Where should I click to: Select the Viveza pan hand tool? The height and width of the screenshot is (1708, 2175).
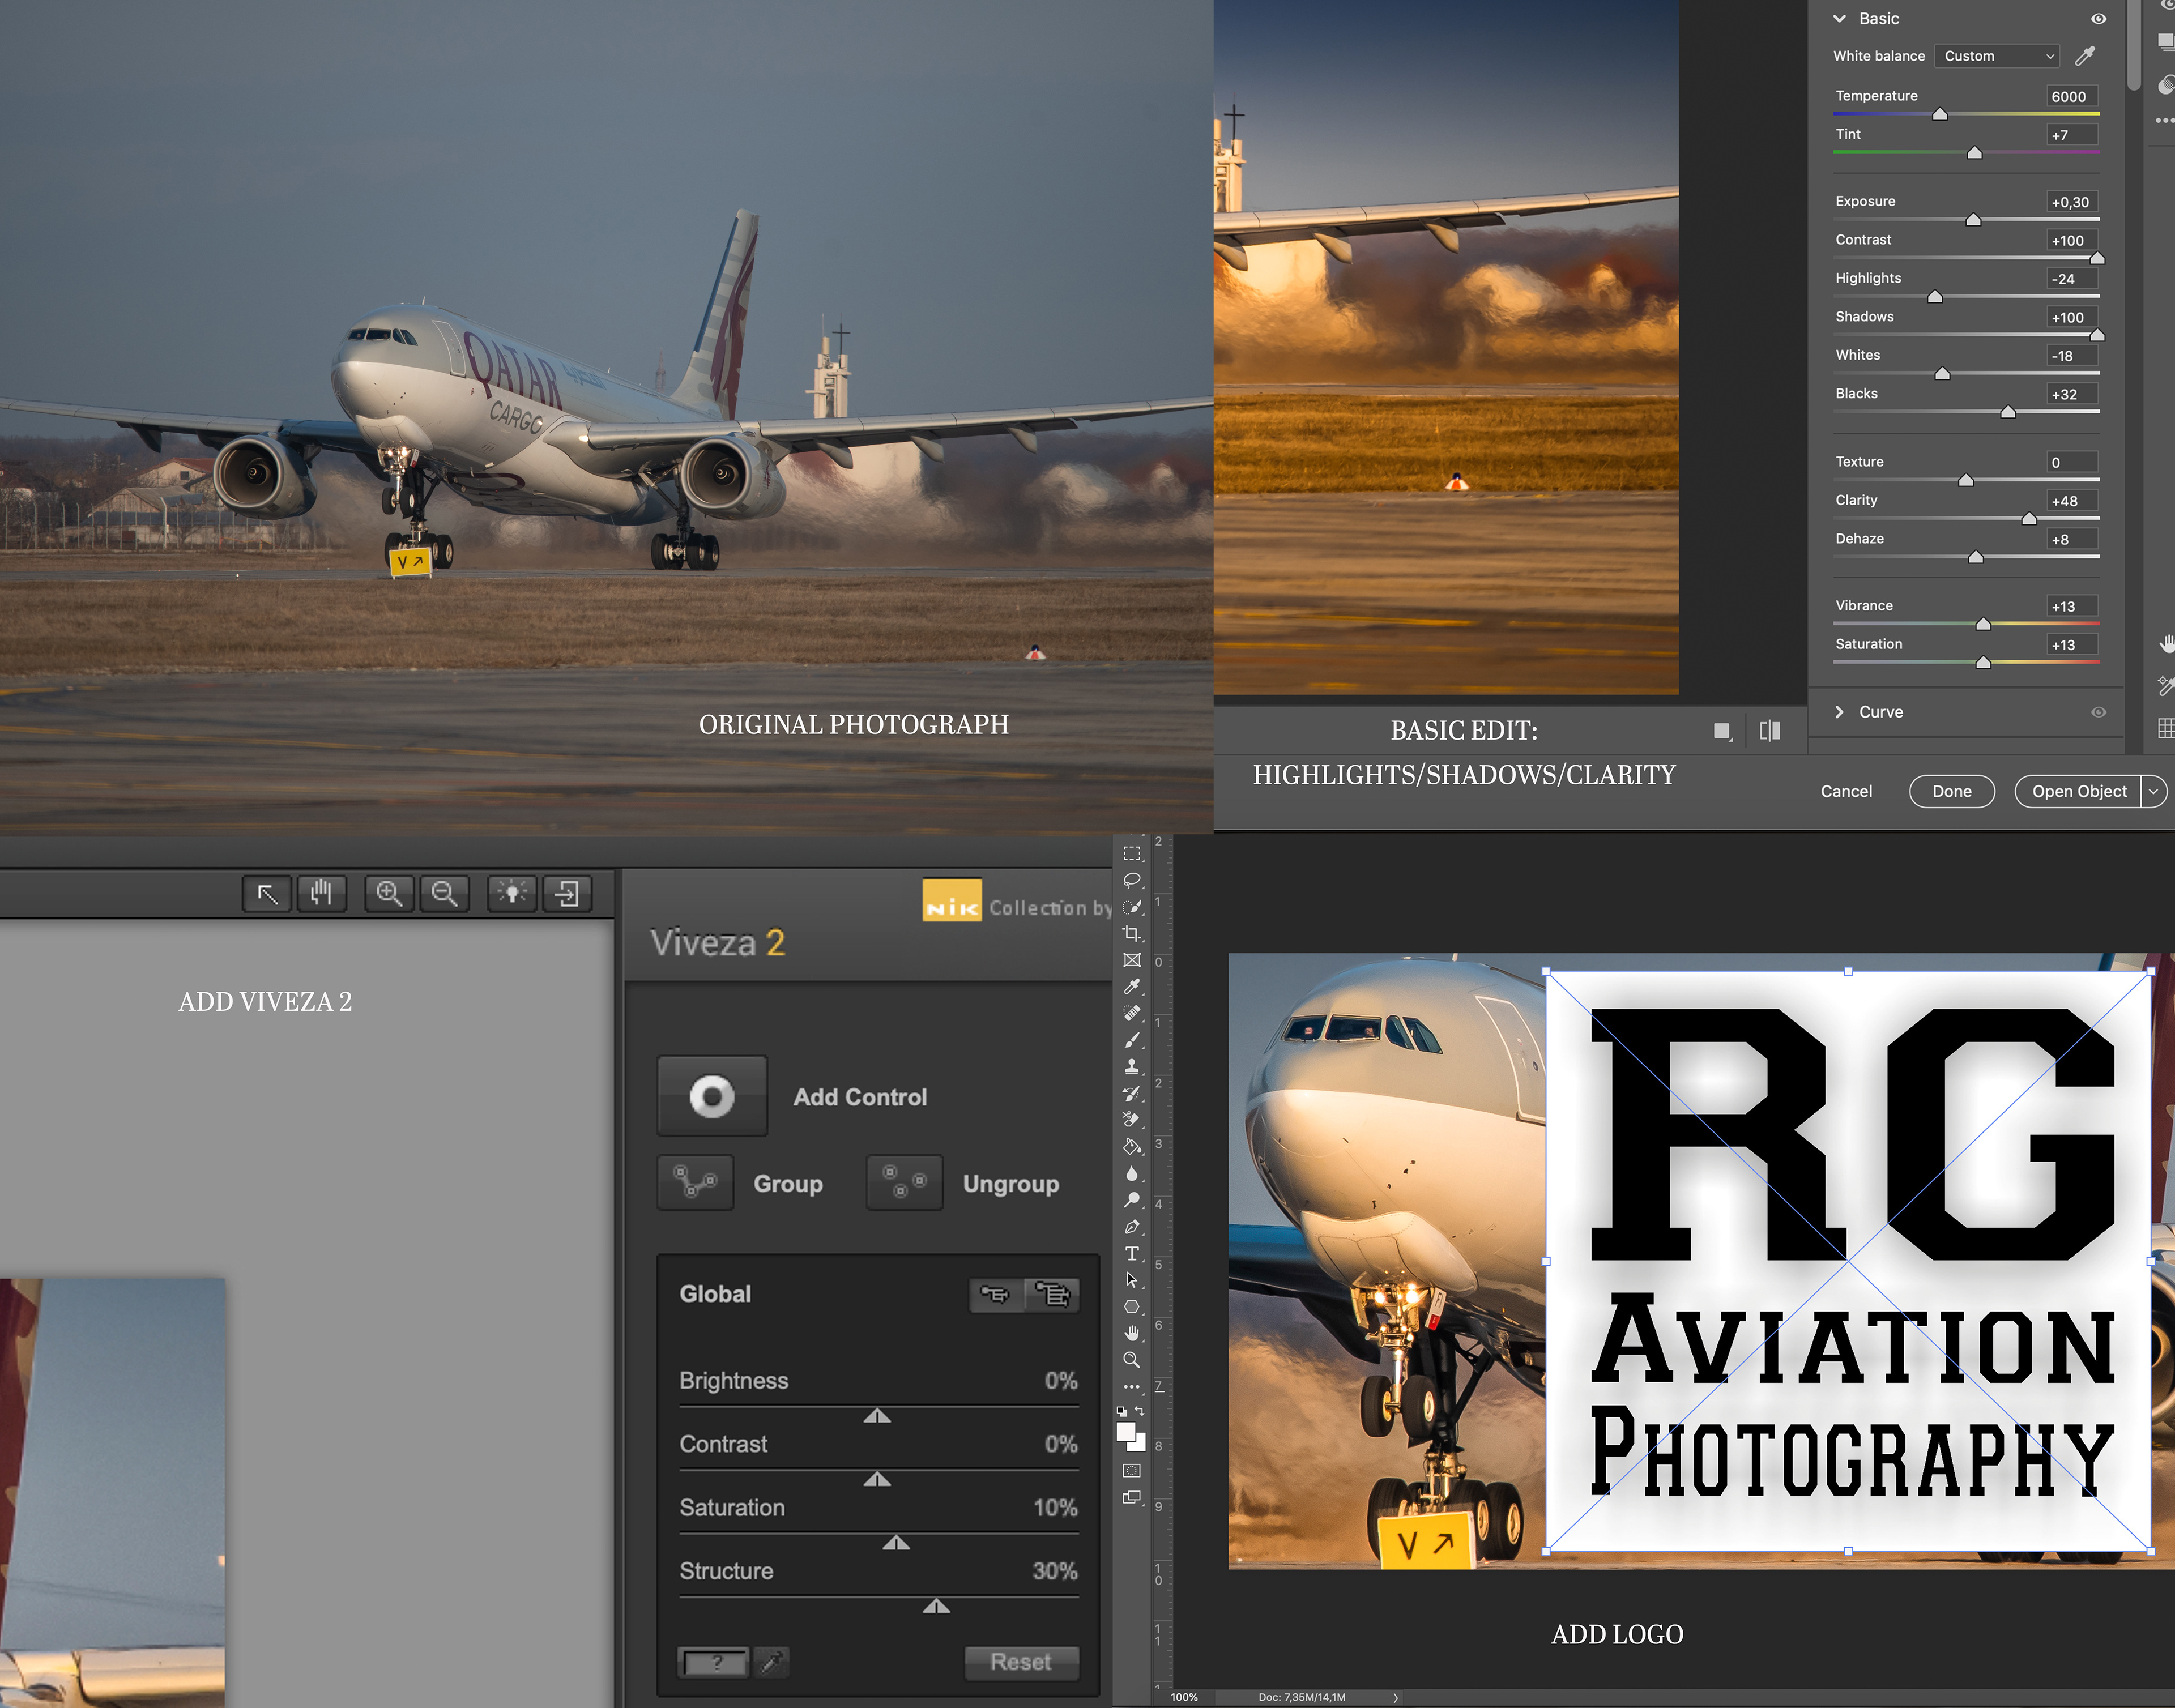click(321, 894)
